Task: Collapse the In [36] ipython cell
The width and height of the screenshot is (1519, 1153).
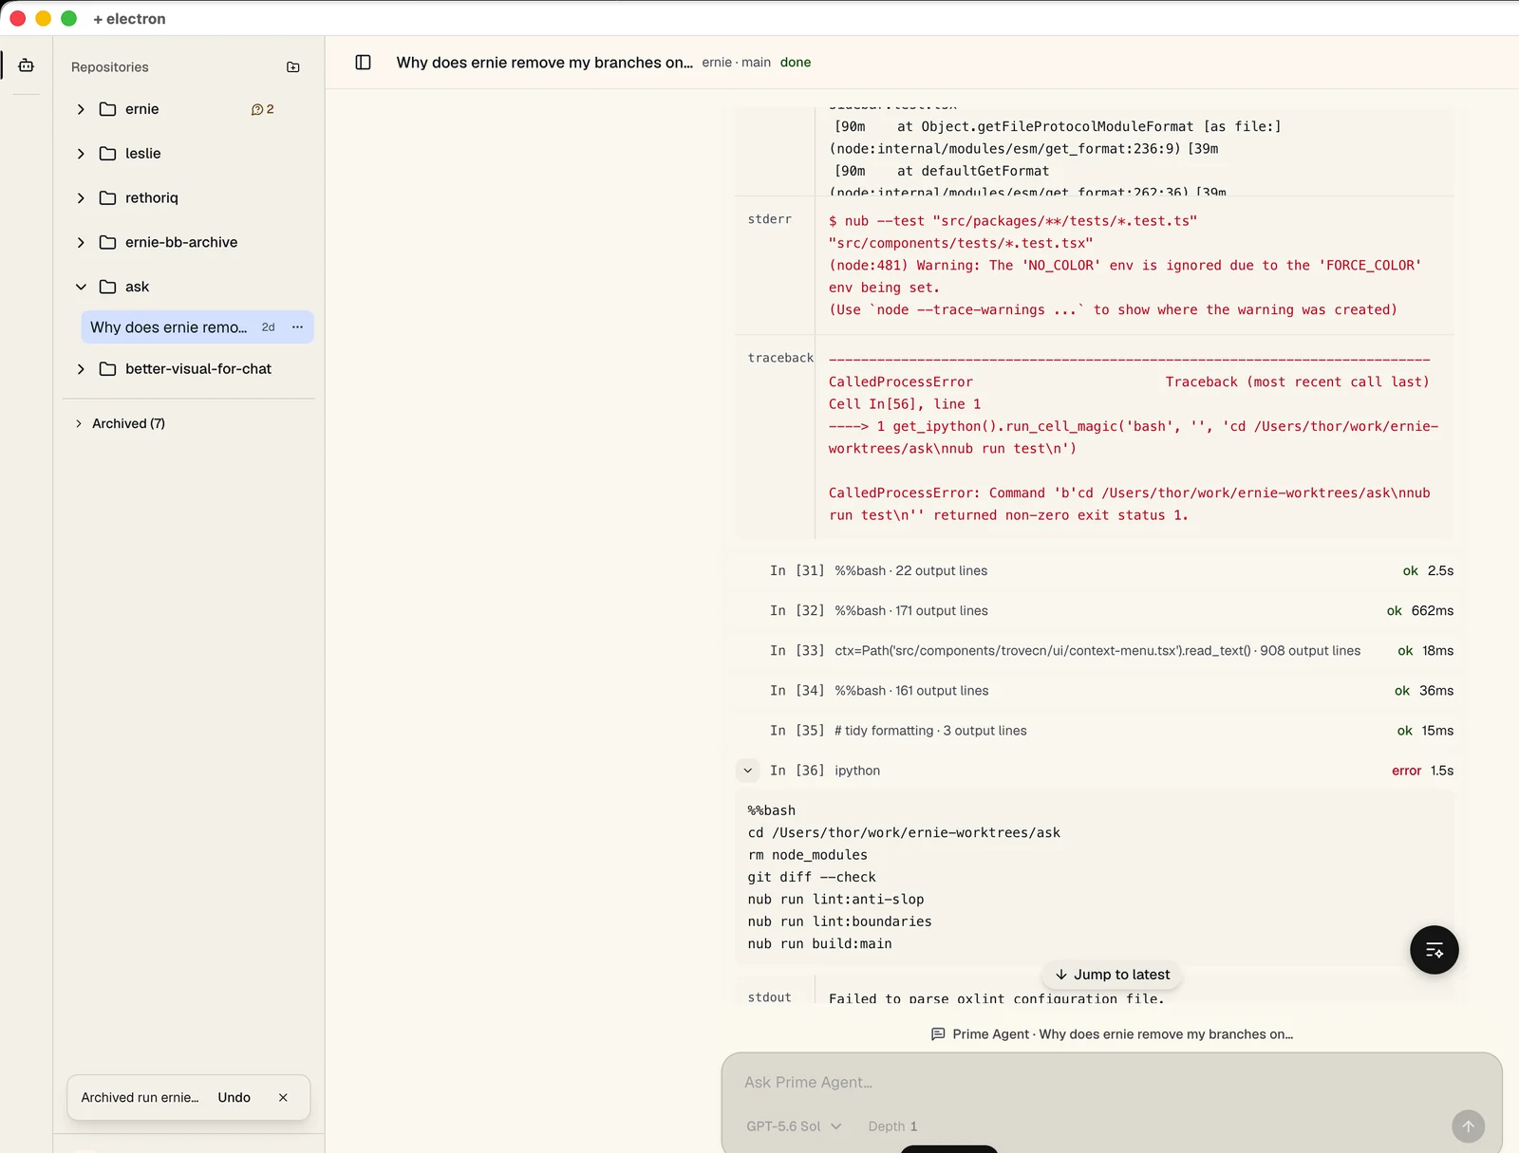Action: (x=748, y=771)
